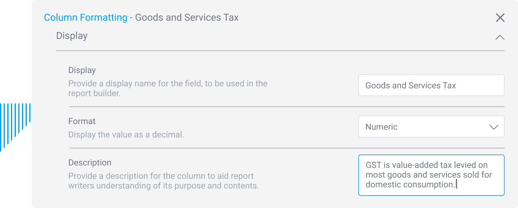Click the divider line above Format row

pos(286,107)
